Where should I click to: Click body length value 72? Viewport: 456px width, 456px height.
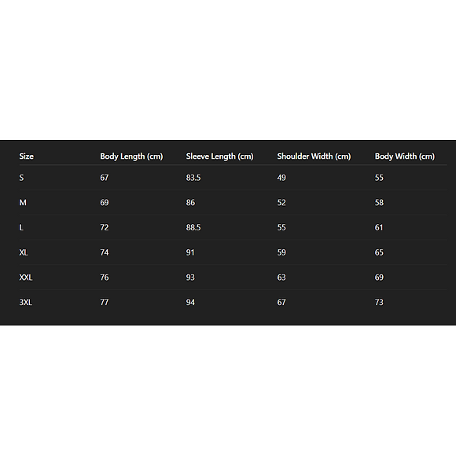(x=105, y=227)
